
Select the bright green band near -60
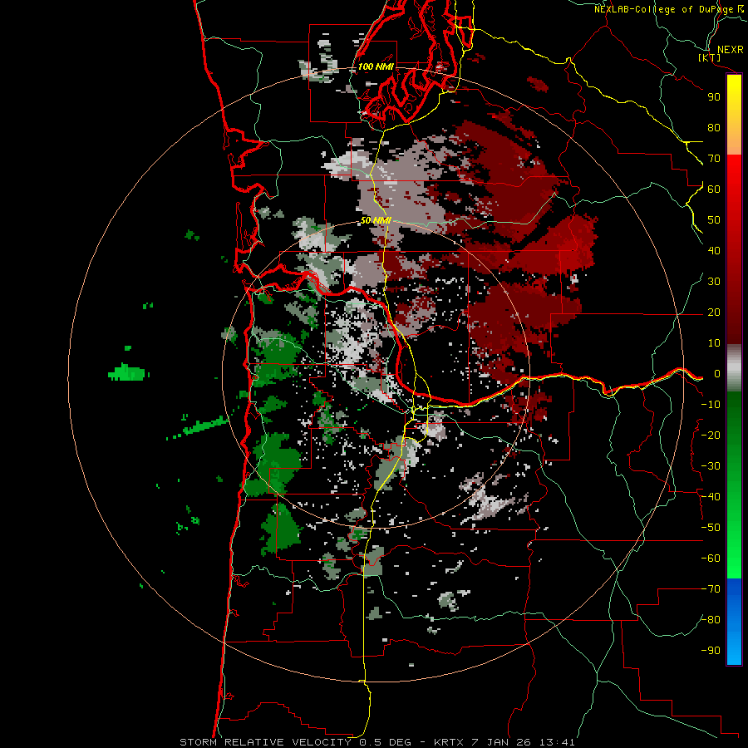click(734, 560)
